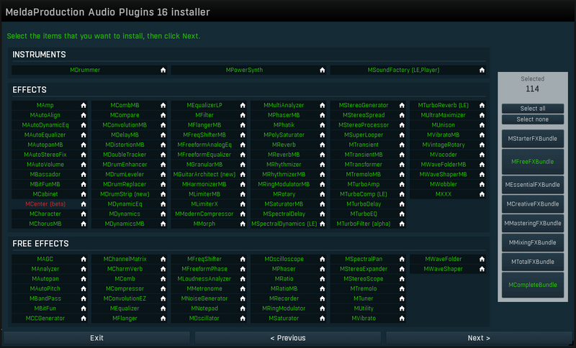Open the home icon for MEqualizerLP
The image size is (576, 348).
pyautogui.click(x=243, y=105)
